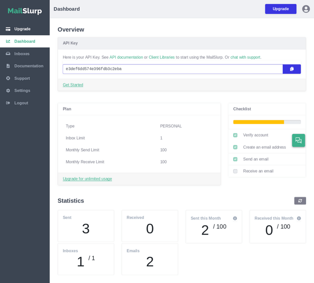Click the Overview heading
Image resolution: width=314 pixels, height=283 pixels.
tap(71, 29)
